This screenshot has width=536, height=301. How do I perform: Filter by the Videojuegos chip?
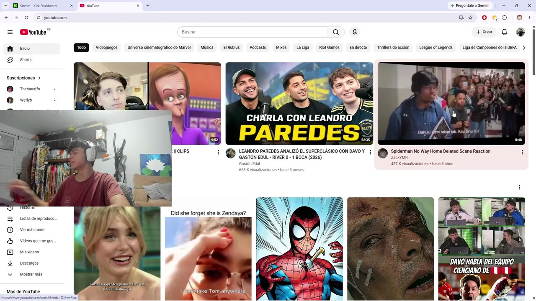tap(107, 48)
